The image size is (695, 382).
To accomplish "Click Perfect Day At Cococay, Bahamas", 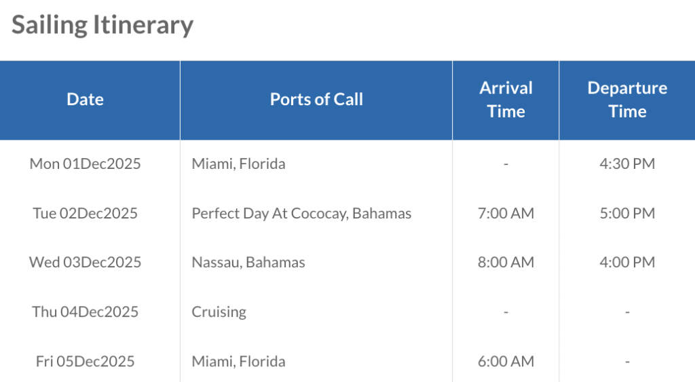I will click(x=301, y=214).
